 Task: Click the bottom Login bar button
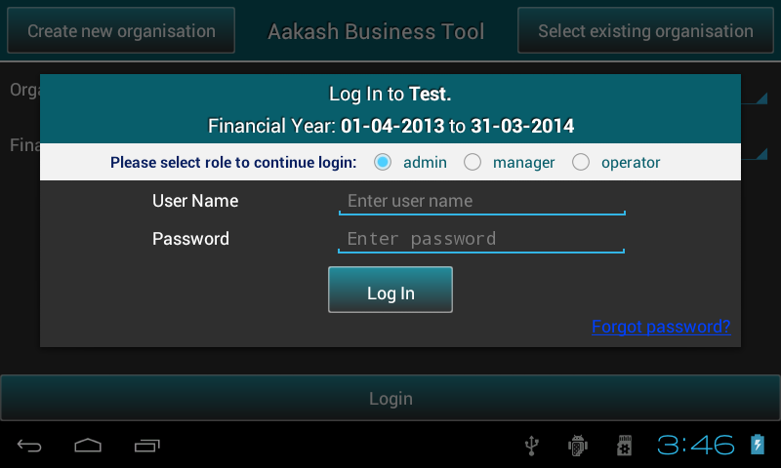(390, 398)
